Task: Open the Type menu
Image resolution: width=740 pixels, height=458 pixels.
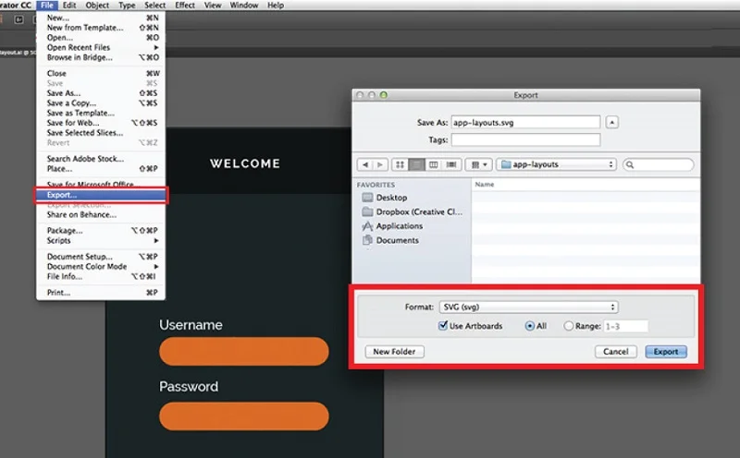Action: 127,6
